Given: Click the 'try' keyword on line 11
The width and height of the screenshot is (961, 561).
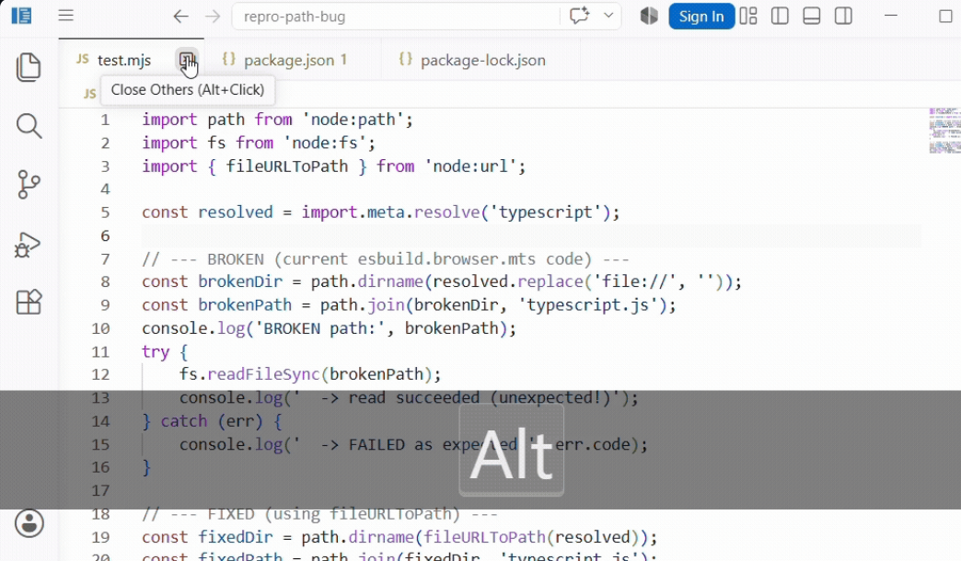Looking at the screenshot, I should click(x=156, y=352).
